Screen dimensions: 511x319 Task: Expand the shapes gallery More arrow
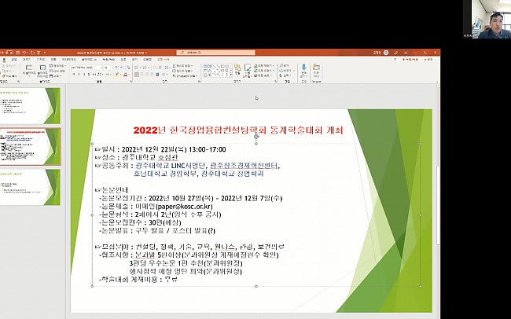(x=230, y=75)
